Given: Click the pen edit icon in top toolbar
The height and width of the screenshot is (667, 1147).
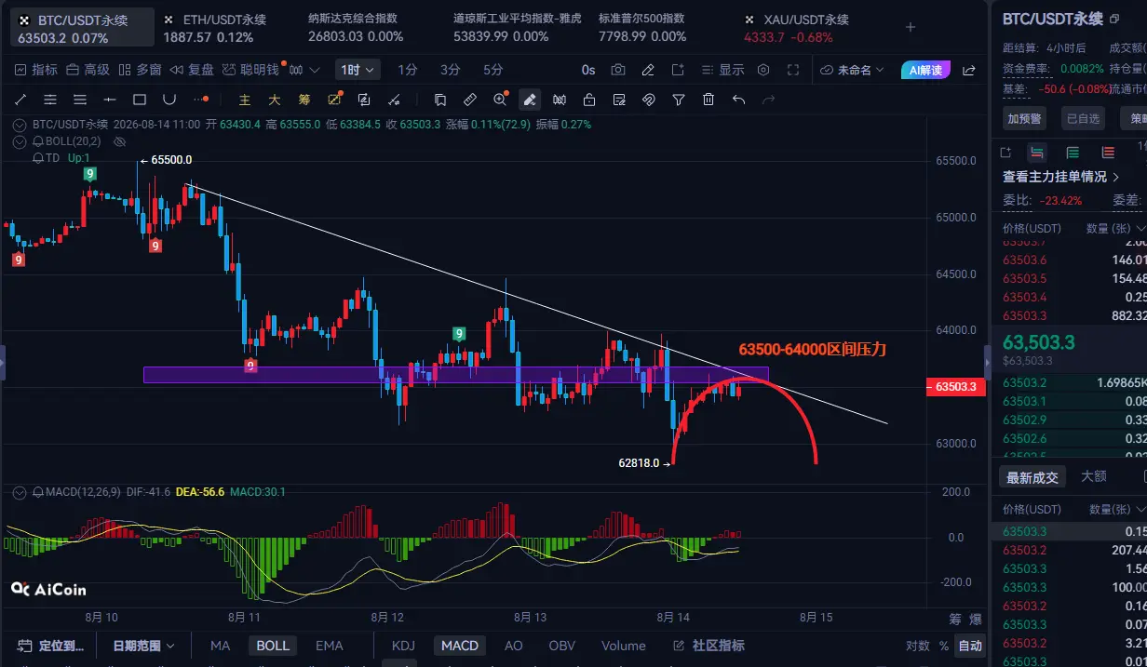Looking at the screenshot, I should point(649,70).
